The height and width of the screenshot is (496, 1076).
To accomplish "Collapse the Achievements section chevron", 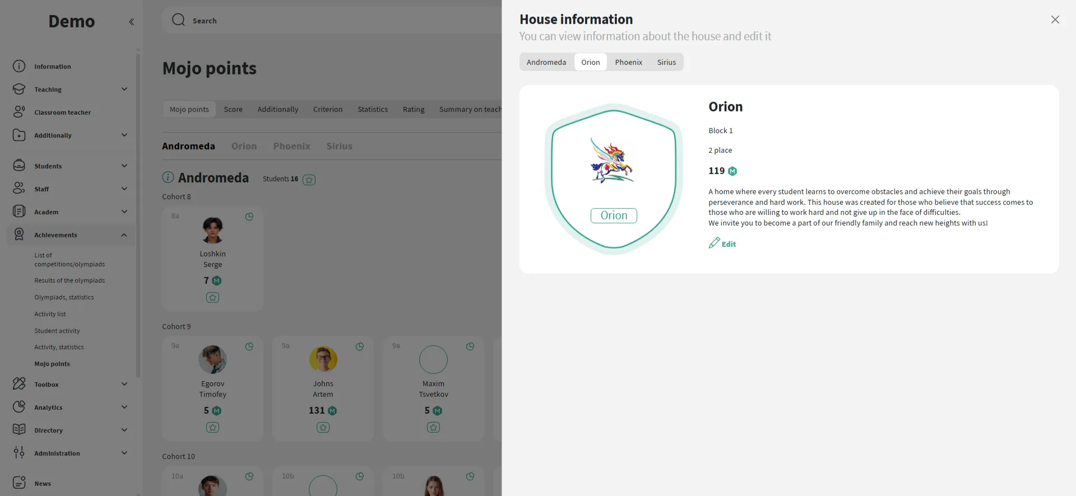I will [x=124, y=235].
